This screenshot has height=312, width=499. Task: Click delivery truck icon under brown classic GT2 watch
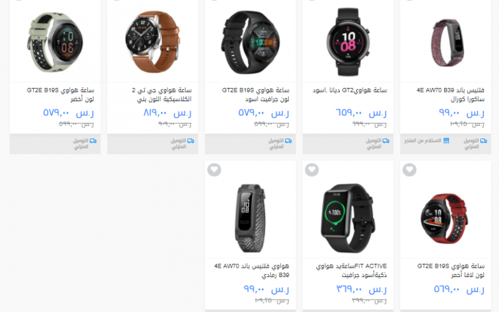pyautogui.click(x=191, y=141)
